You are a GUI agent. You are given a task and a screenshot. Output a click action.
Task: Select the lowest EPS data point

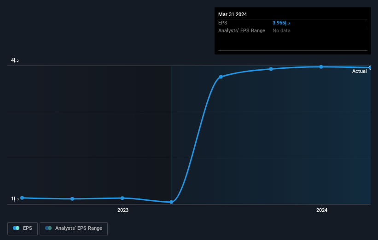(171, 202)
